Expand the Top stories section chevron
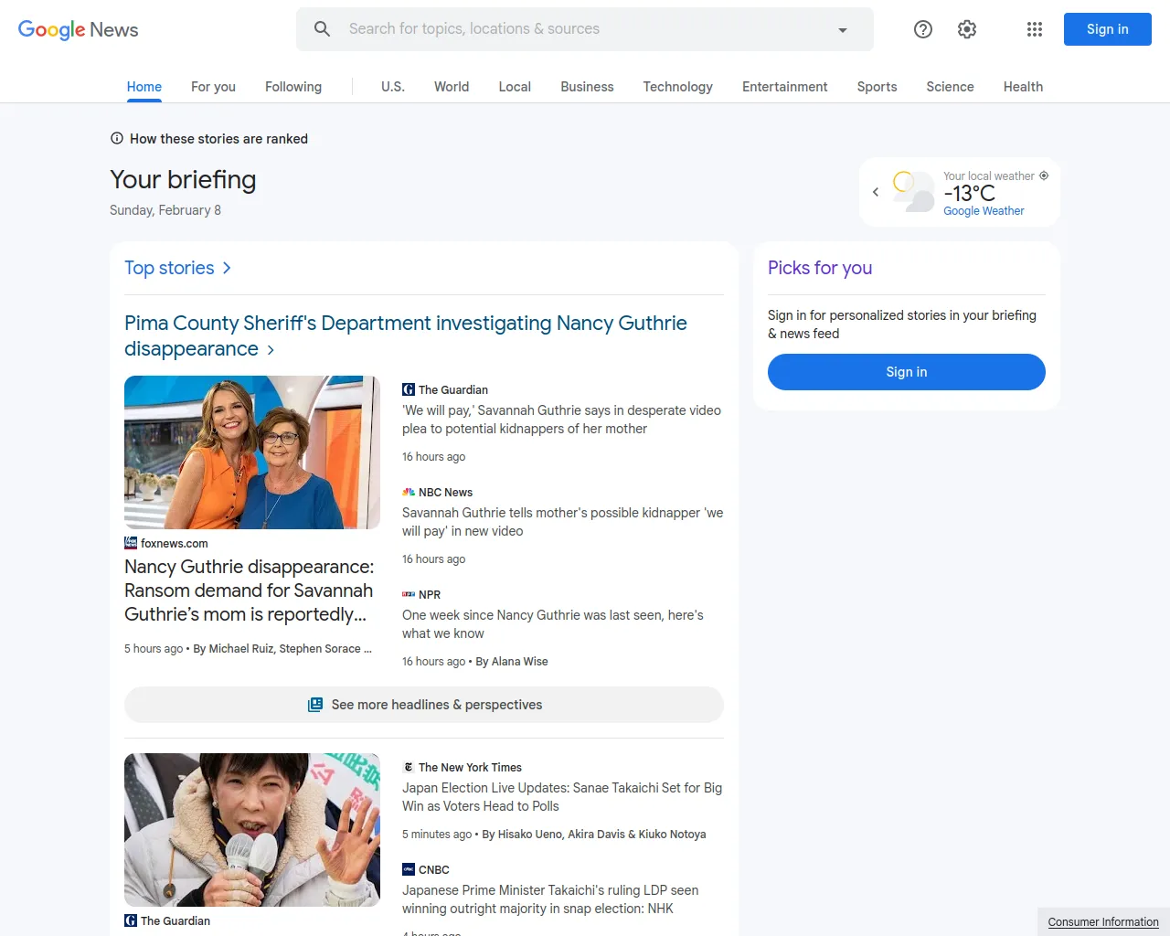 [225, 268]
